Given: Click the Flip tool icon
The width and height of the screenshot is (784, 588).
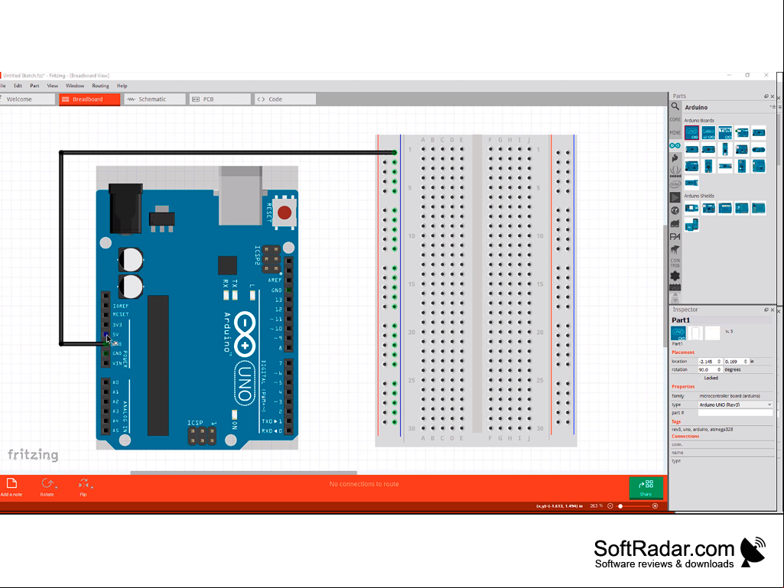Looking at the screenshot, I should tap(83, 483).
